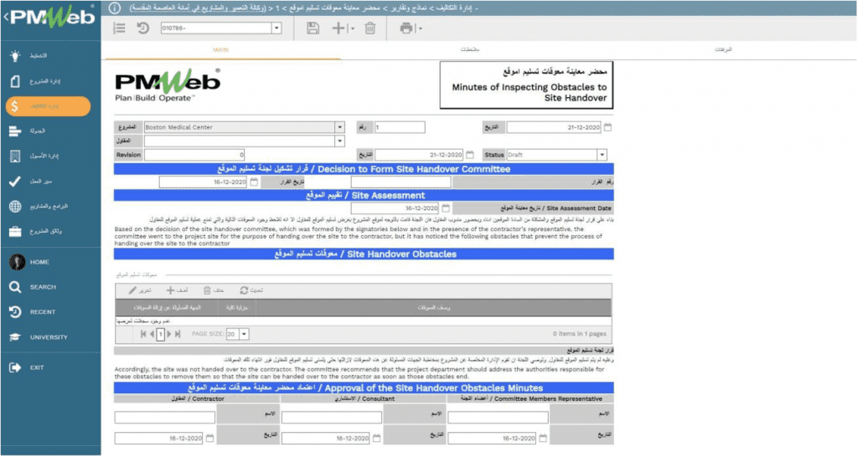Viewport: 858px width, 457px height.
Task: Open the 010786- record selector dropdown
Action: click(x=277, y=28)
